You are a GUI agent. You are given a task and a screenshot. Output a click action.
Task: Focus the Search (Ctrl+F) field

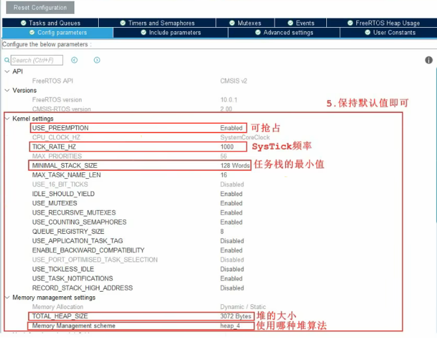pos(36,60)
